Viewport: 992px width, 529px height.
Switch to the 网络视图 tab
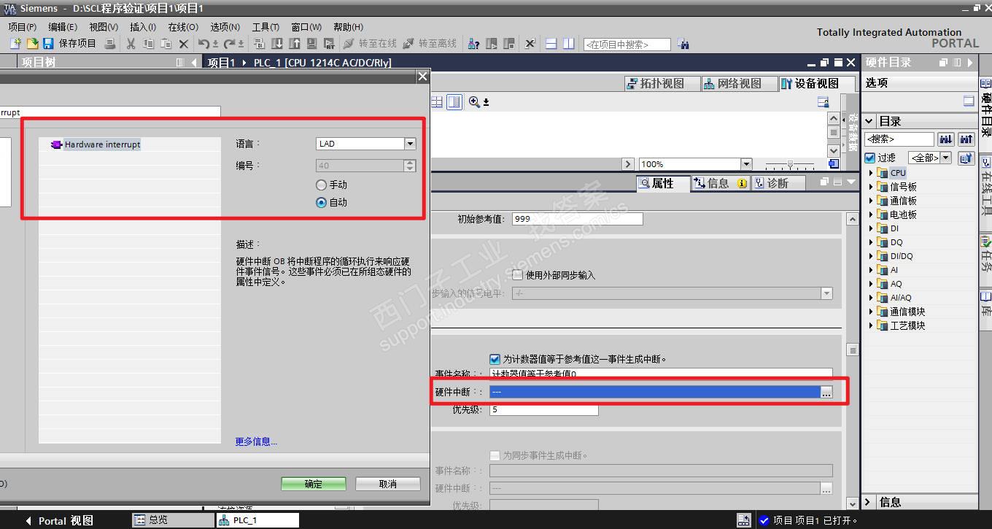tap(739, 83)
